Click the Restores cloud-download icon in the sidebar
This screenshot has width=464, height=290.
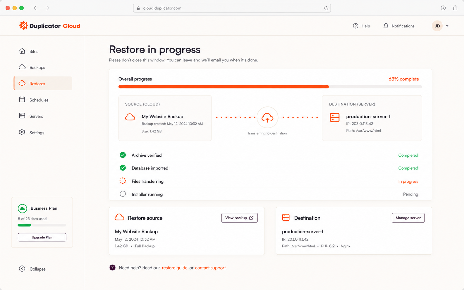point(22,84)
